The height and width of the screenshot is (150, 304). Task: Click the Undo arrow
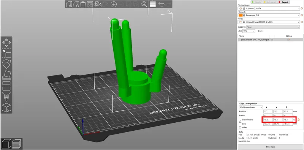tap(161, 4)
